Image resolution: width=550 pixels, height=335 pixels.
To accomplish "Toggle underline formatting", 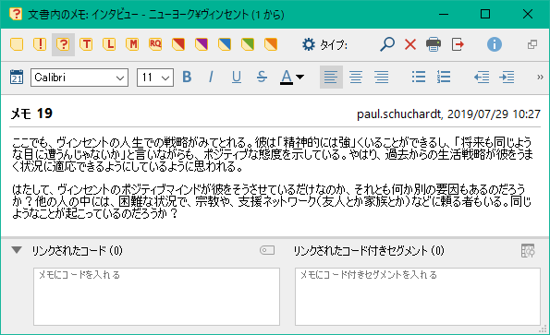I will pyautogui.click(x=237, y=77).
